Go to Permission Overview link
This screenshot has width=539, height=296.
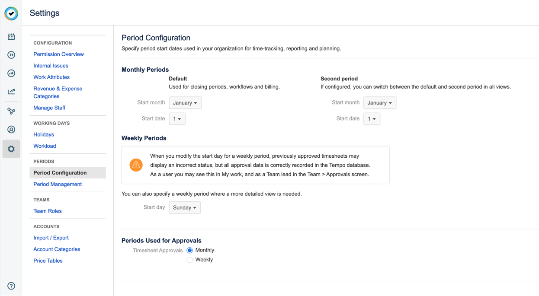tap(58, 54)
